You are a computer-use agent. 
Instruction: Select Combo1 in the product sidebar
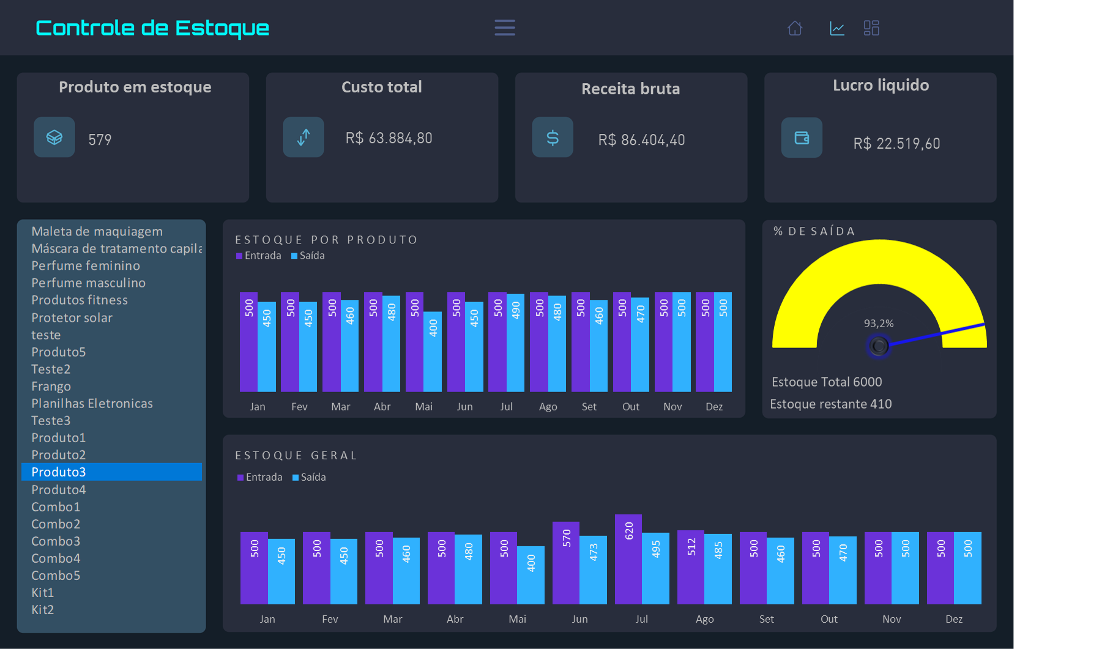pos(56,506)
